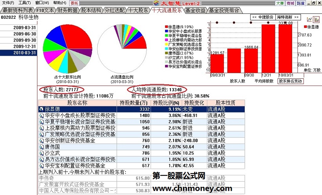Click green 华夏平稳增长混合 legend swatch

[x=166, y=35]
